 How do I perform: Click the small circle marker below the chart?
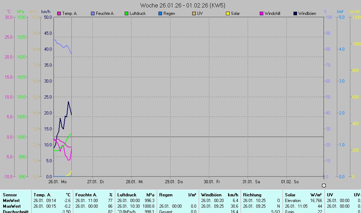[x=324, y=185]
